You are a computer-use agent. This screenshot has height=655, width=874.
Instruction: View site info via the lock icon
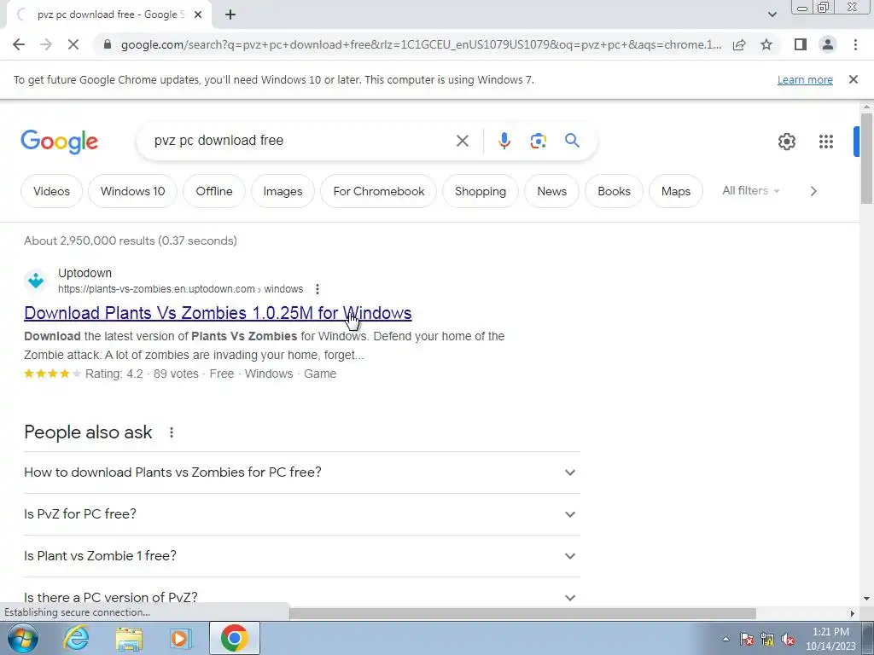click(x=108, y=44)
